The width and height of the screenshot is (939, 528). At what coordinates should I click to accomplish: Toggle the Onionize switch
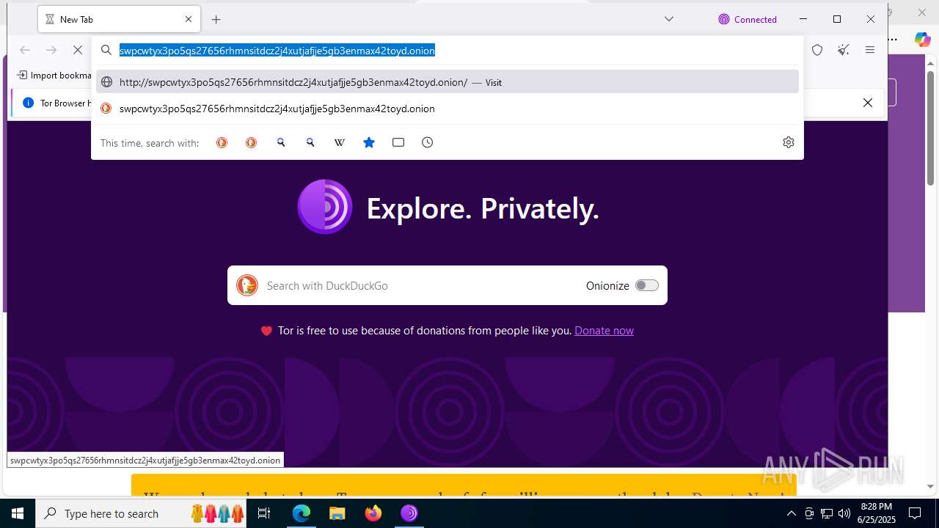coord(647,285)
